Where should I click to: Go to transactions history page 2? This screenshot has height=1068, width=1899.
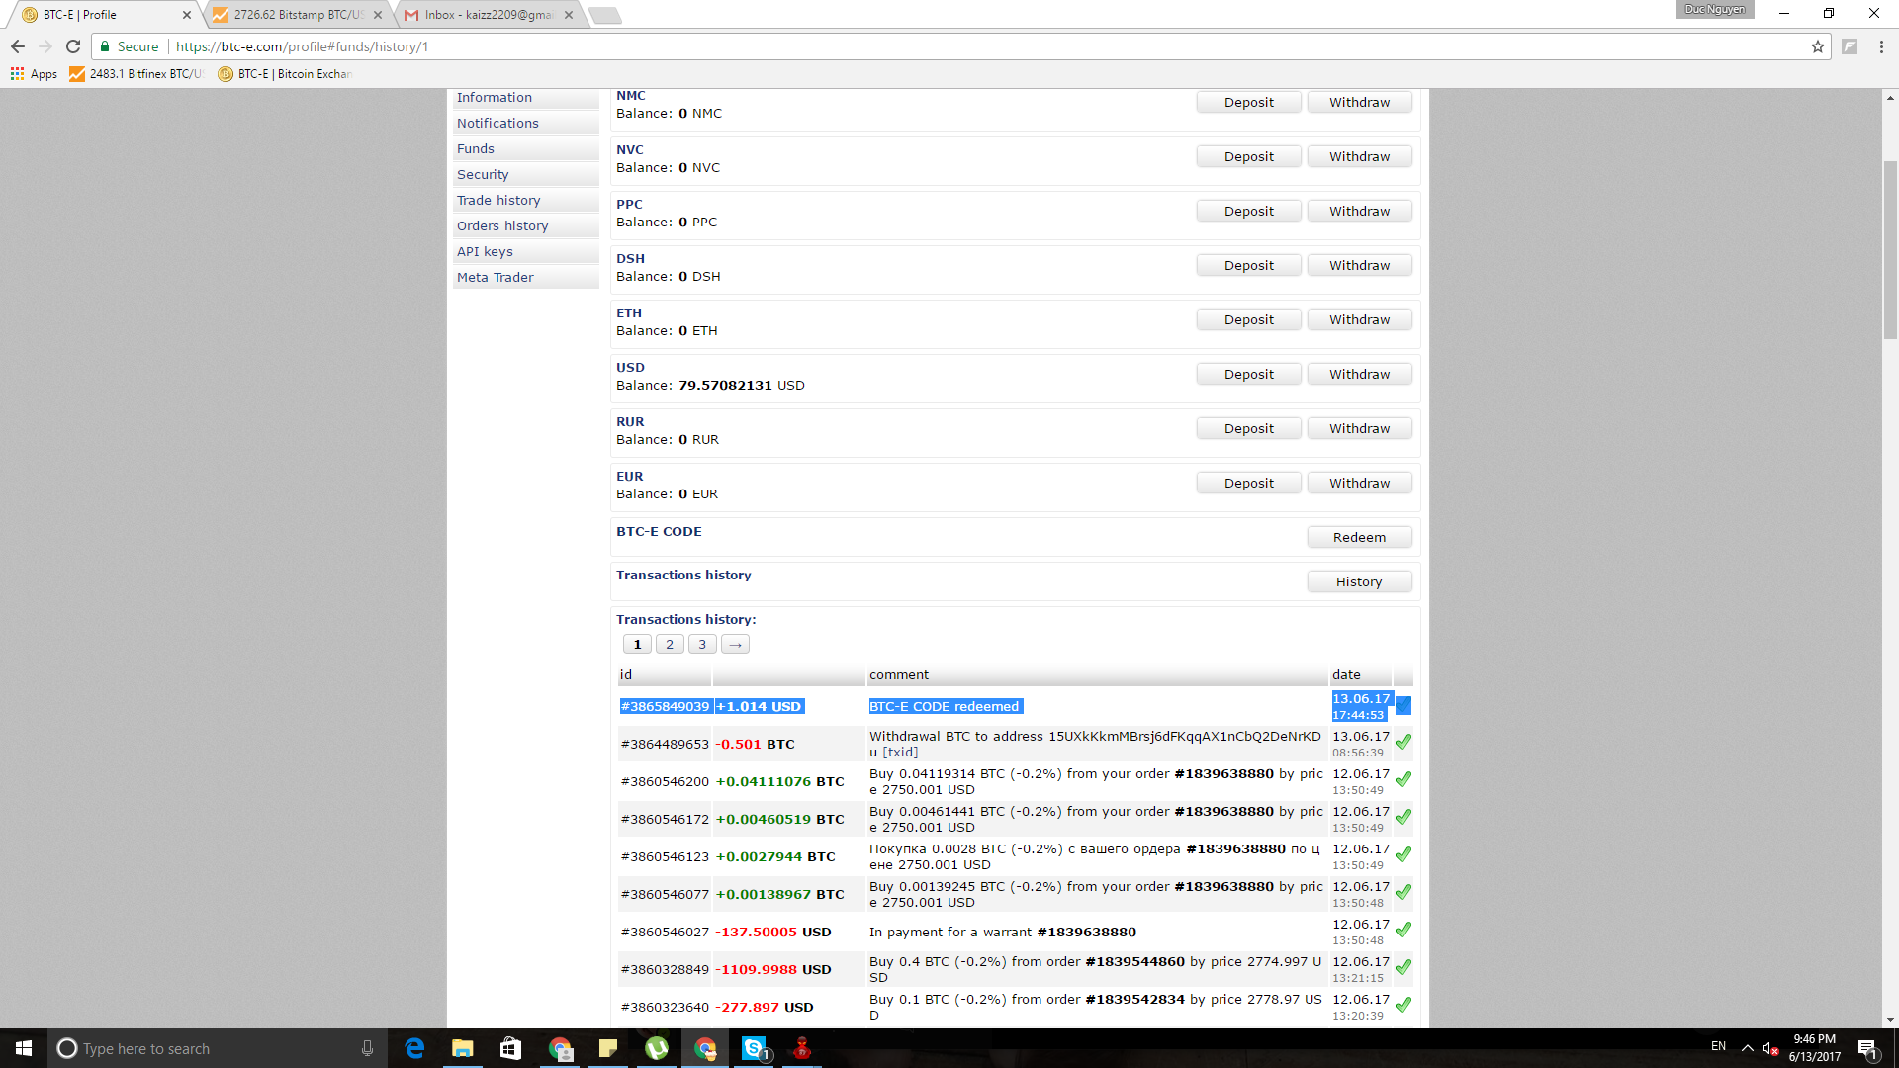tap(670, 645)
